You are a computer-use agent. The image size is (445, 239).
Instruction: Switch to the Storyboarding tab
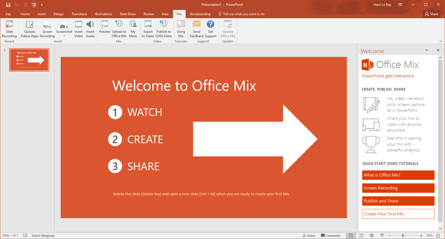point(200,14)
